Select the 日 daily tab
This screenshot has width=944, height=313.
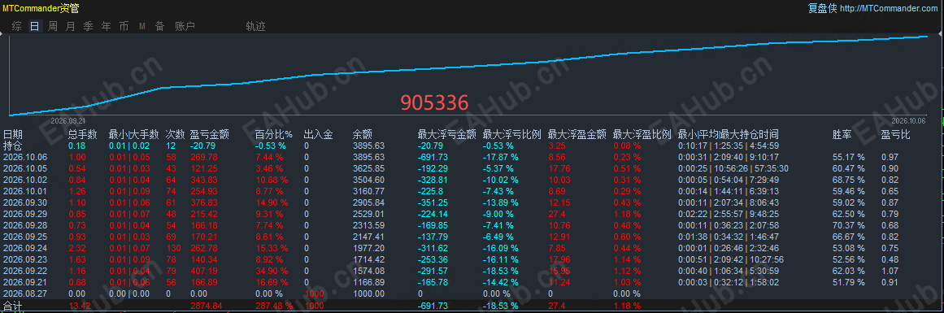(x=35, y=26)
